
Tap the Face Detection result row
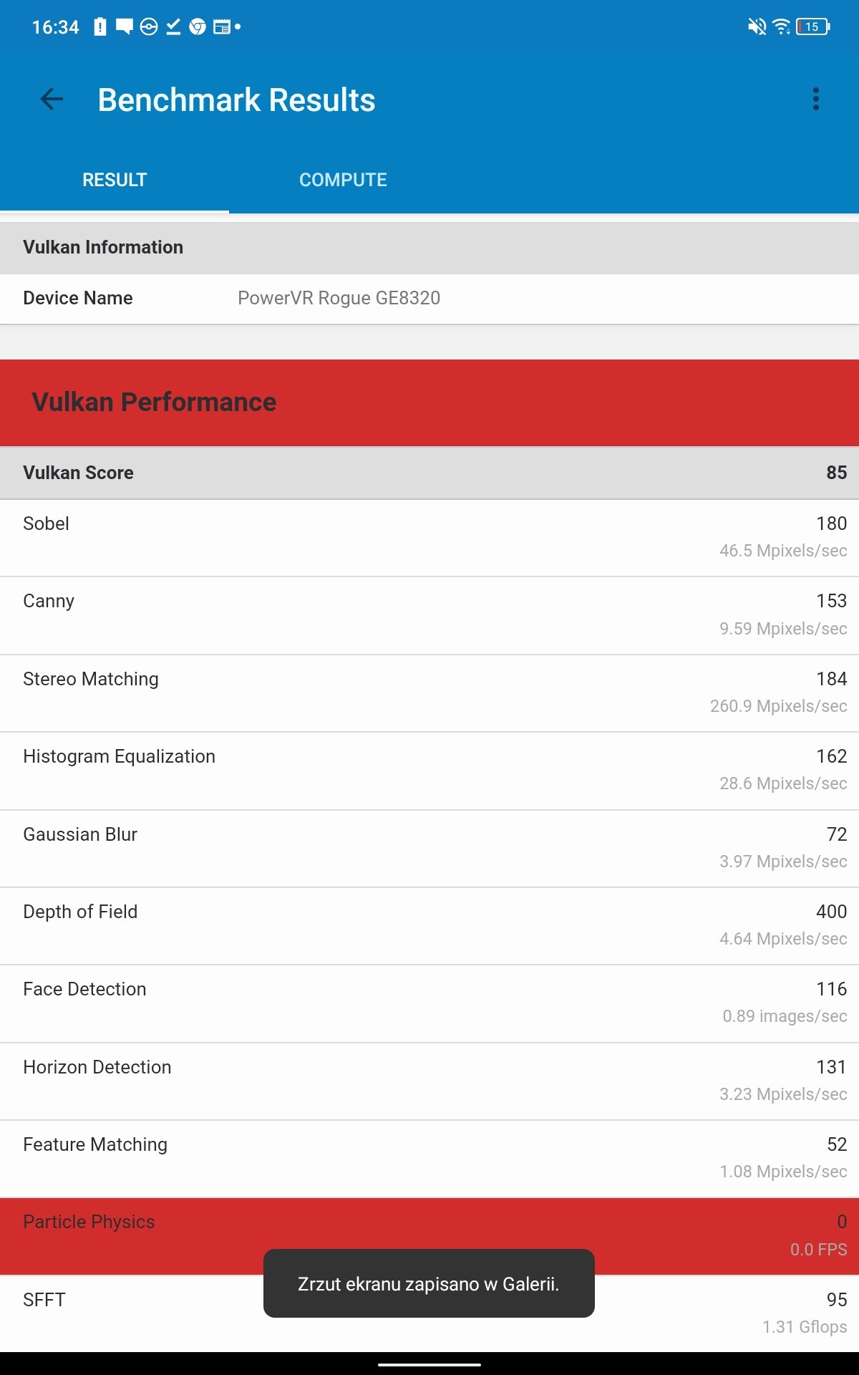point(429,1003)
